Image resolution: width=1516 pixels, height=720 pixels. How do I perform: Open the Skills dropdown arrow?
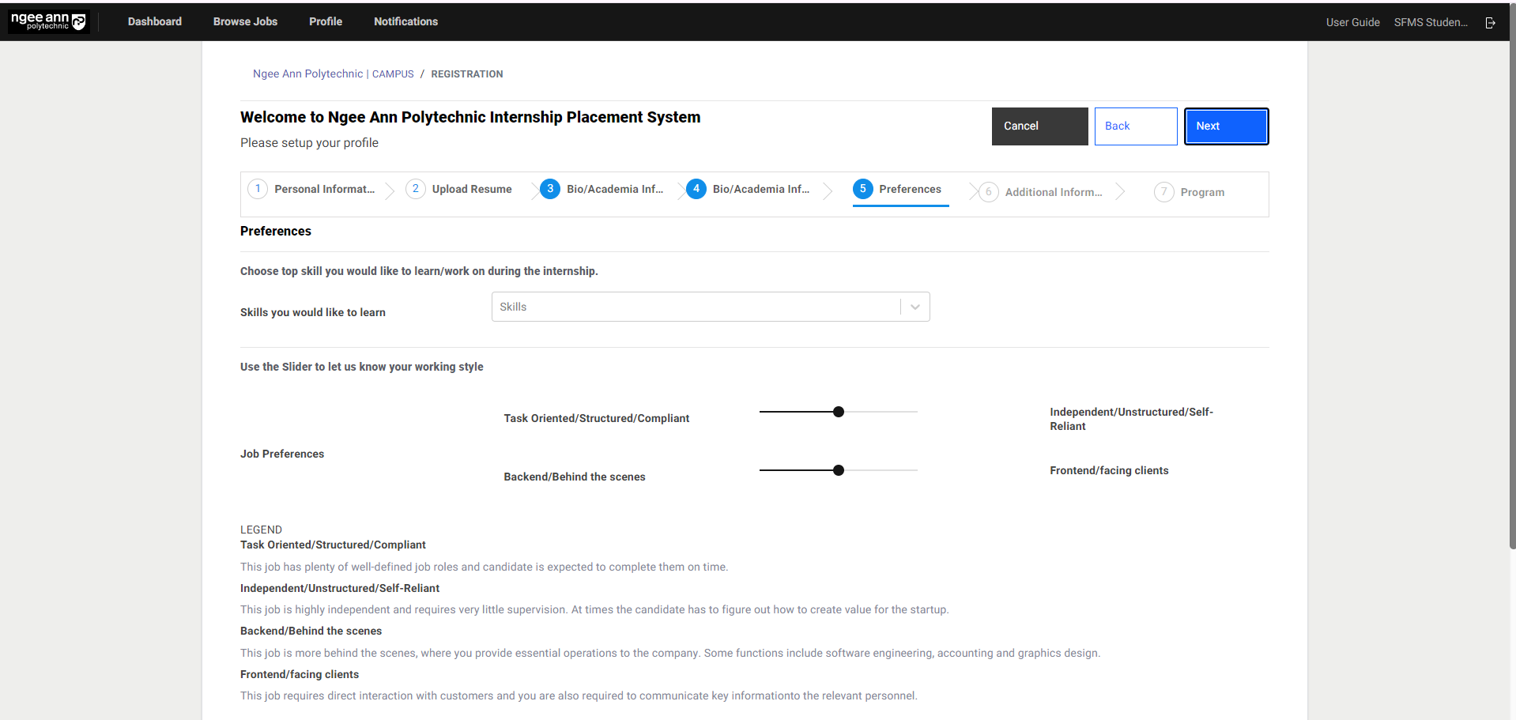point(915,307)
